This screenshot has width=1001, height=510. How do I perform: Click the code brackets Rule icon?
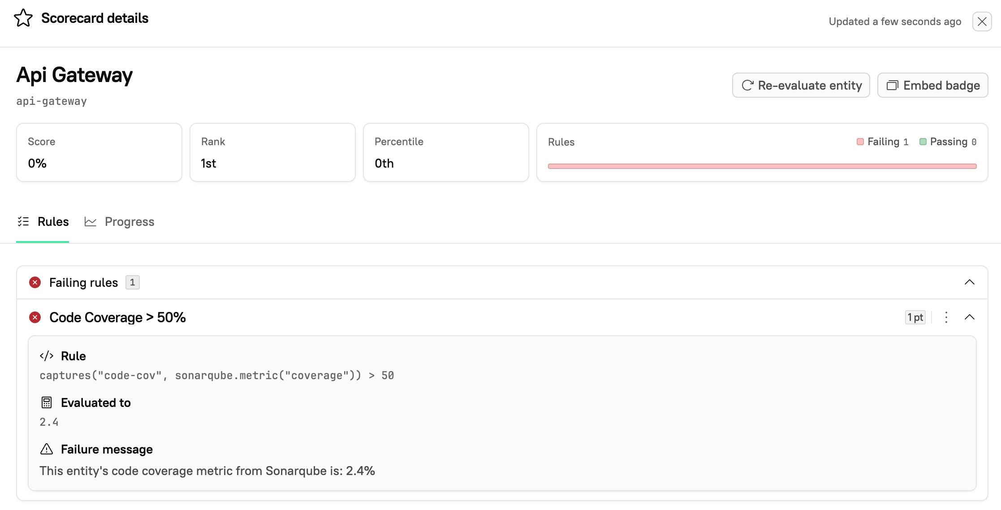pyautogui.click(x=47, y=356)
